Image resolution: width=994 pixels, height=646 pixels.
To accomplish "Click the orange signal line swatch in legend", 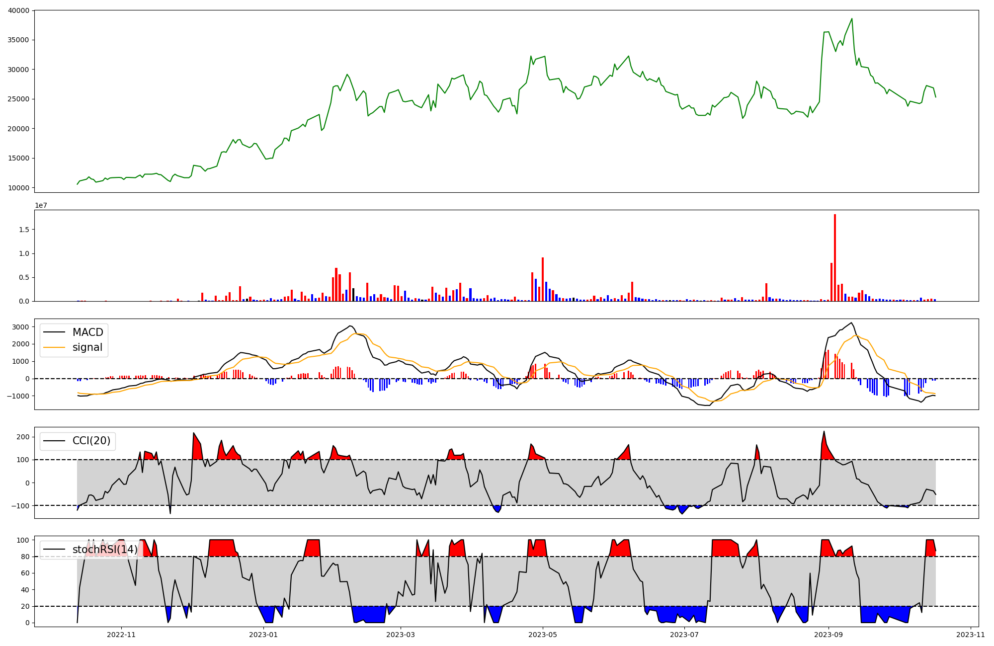I will (54, 348).
